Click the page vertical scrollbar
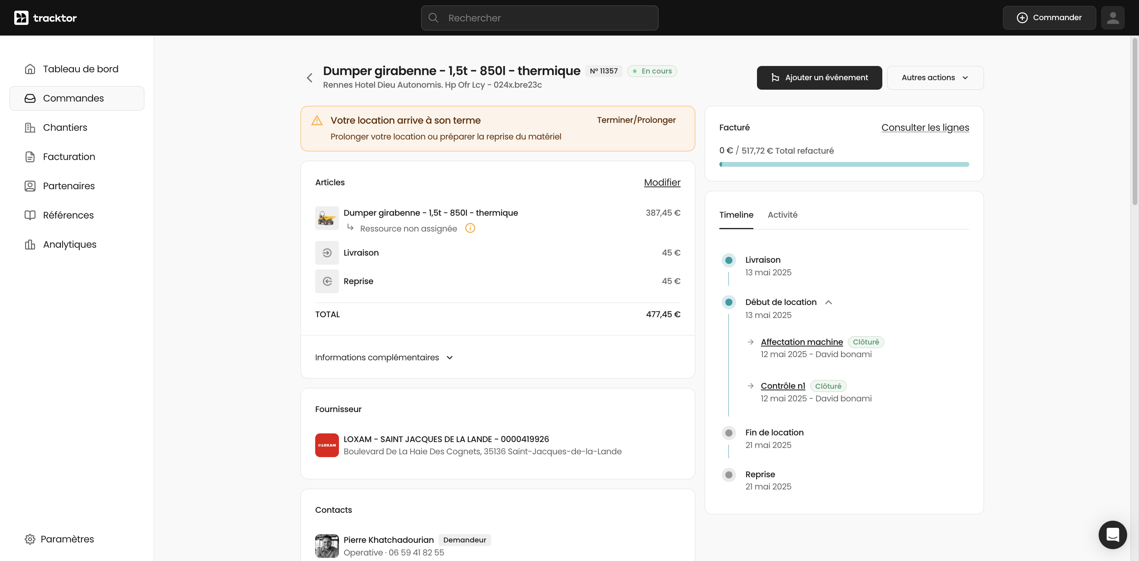 coord(1134,121)
